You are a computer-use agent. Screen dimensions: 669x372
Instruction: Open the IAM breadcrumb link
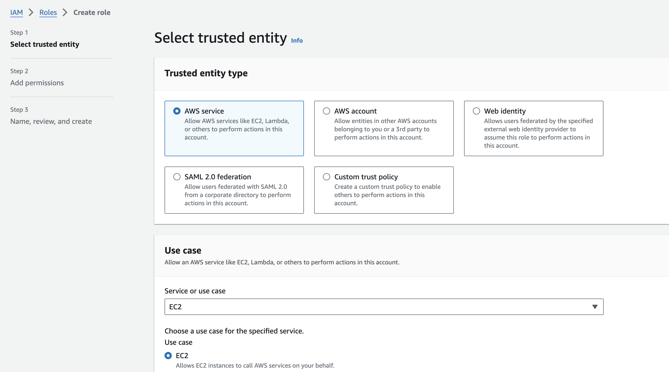coord(16,12)
